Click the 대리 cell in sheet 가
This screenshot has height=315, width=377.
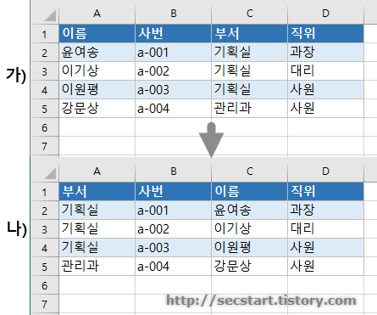(x=325, y=70)
